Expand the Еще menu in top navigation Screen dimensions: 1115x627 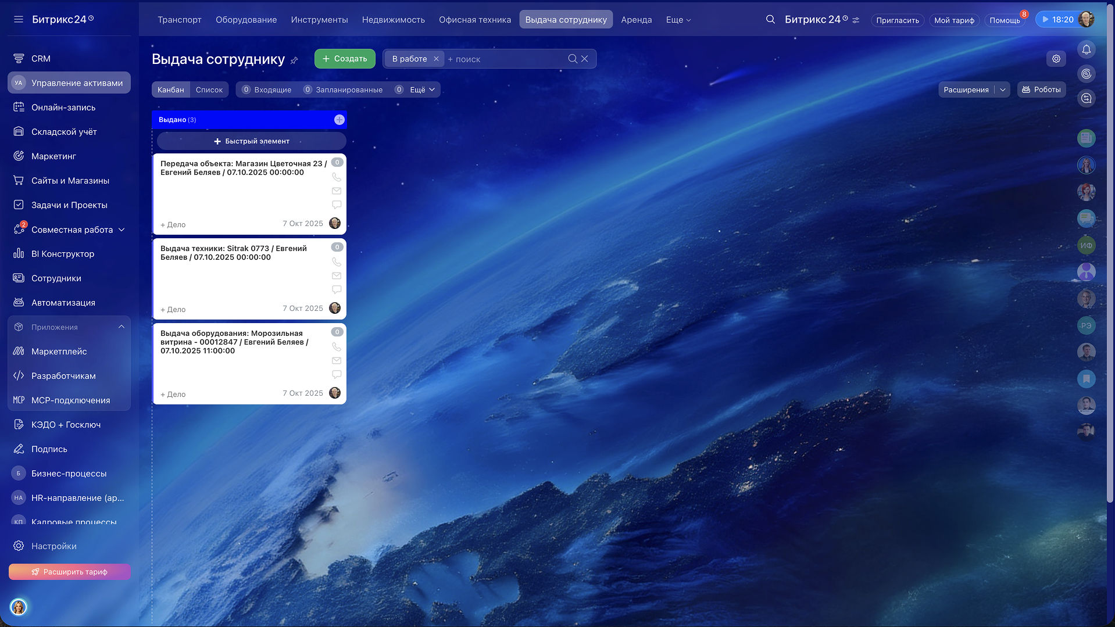[678, 20]
